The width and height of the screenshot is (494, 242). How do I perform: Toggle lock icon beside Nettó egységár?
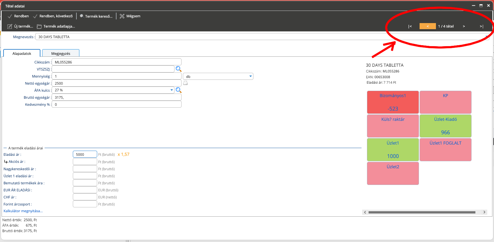click(185, 83)
